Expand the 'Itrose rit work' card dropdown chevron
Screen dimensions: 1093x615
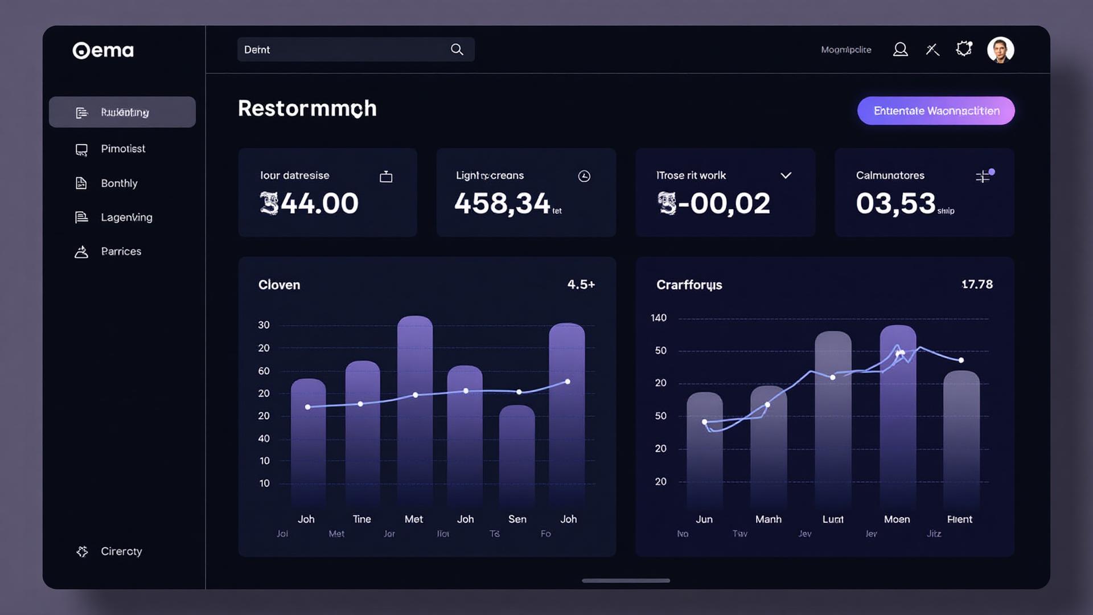pyautogui.click(x=786, y=175)
